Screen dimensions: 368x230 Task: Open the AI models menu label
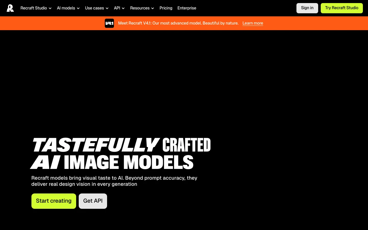[x=66, y=8]
